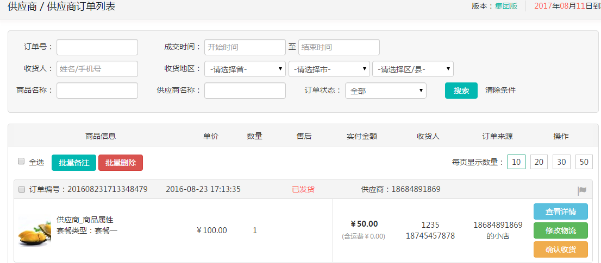Focus the 订单号 order number input field
This screenshot has width=601, height=263.
point(97,47)
